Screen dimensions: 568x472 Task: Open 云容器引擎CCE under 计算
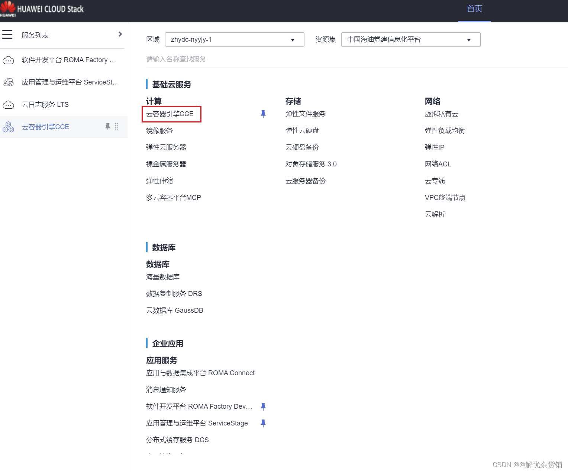pyautogui.click(x=170, y=114)
